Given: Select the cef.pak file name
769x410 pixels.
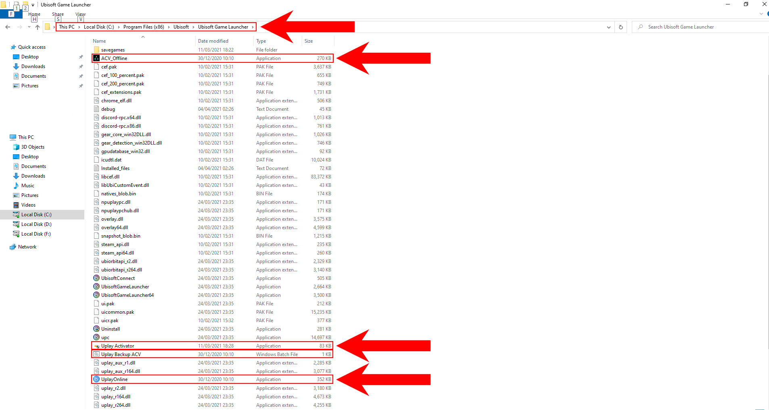Looking at the screenshot, I should (109, 67).
